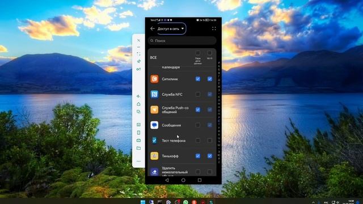Click sidebar phone screen icon
The image size is (363, 204).
point(138,133)
